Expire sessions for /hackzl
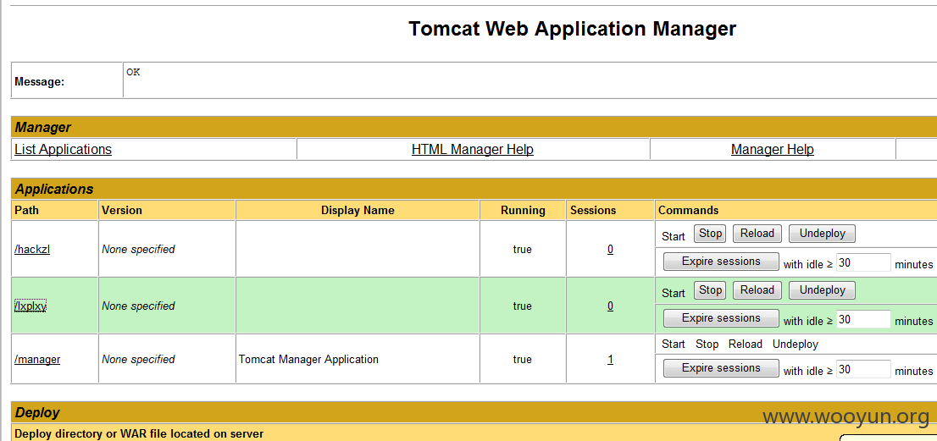 click(x=721, y=262)
